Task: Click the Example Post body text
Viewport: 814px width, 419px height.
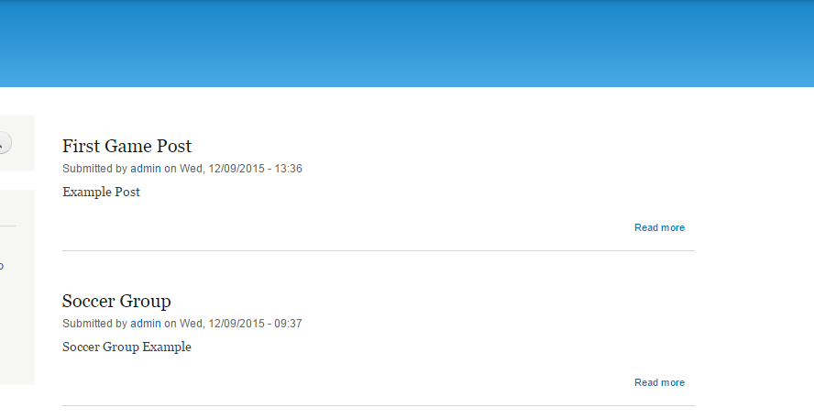Action: pos(101,193)
